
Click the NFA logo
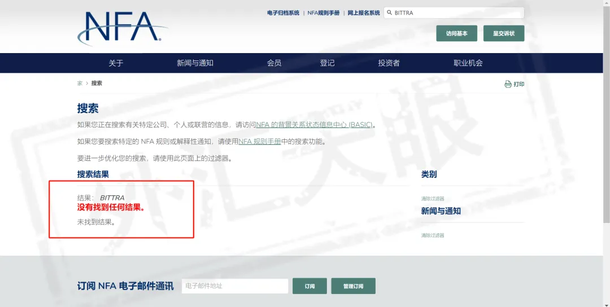click(123, 28)
